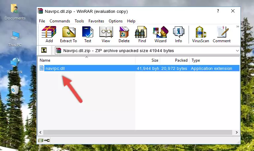The height and width of the screenshot is (151, 254).
Task: Click the left arrow of horizontal scrollbar
Action: pos(40,132)
